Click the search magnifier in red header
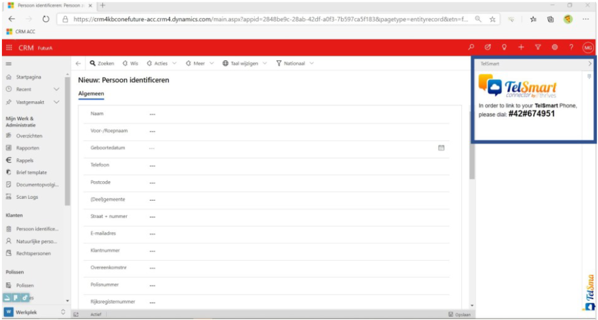598x320 pixels. pos(471,47)
